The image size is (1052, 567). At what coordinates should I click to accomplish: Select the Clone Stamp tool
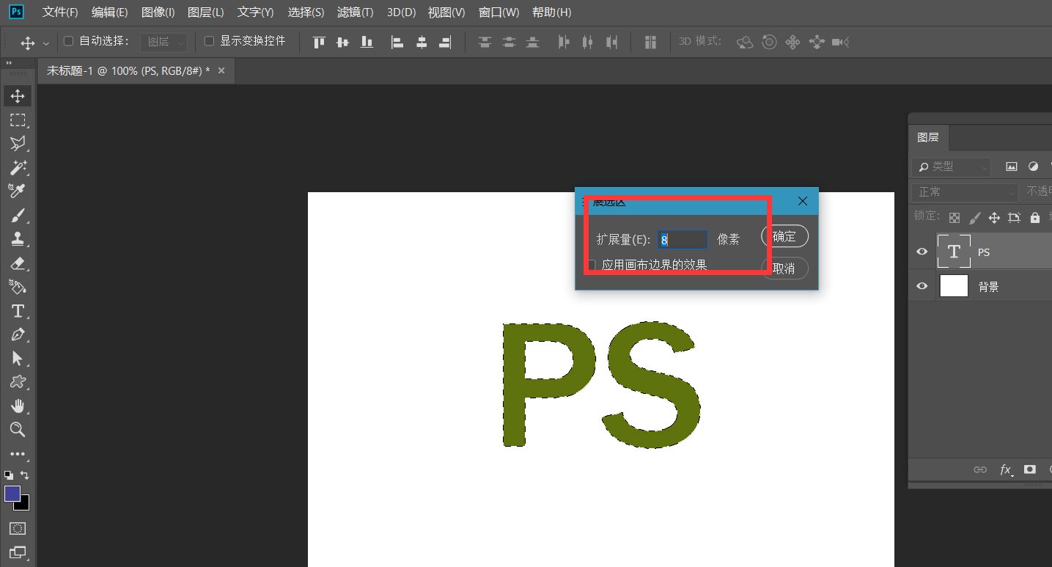tap(18, 238)
